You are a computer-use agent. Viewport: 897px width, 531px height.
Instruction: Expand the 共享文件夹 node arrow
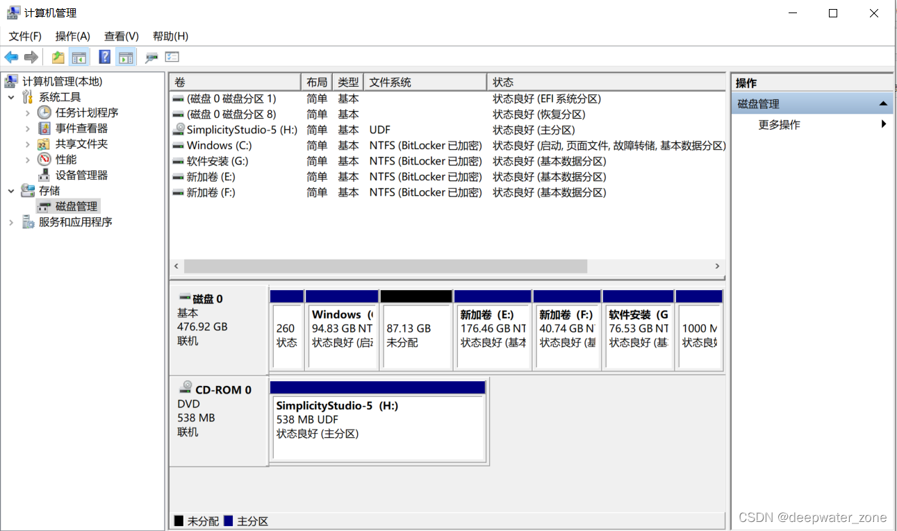28,144
